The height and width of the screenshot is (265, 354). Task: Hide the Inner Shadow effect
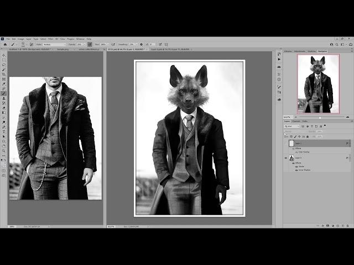click(296, 170)
